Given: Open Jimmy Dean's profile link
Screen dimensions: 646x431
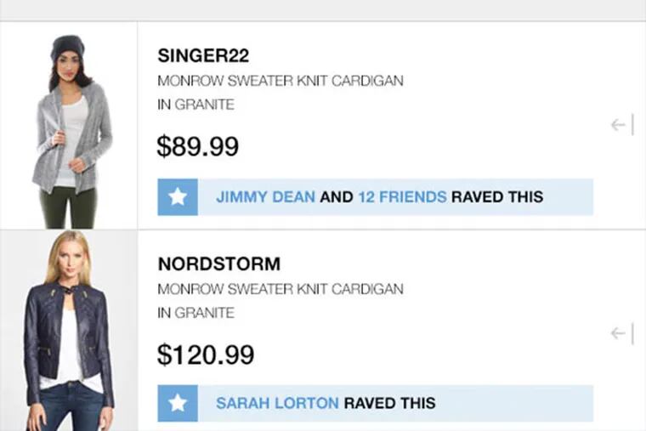Looking at the screenshot, I should (x=265, y=197).
